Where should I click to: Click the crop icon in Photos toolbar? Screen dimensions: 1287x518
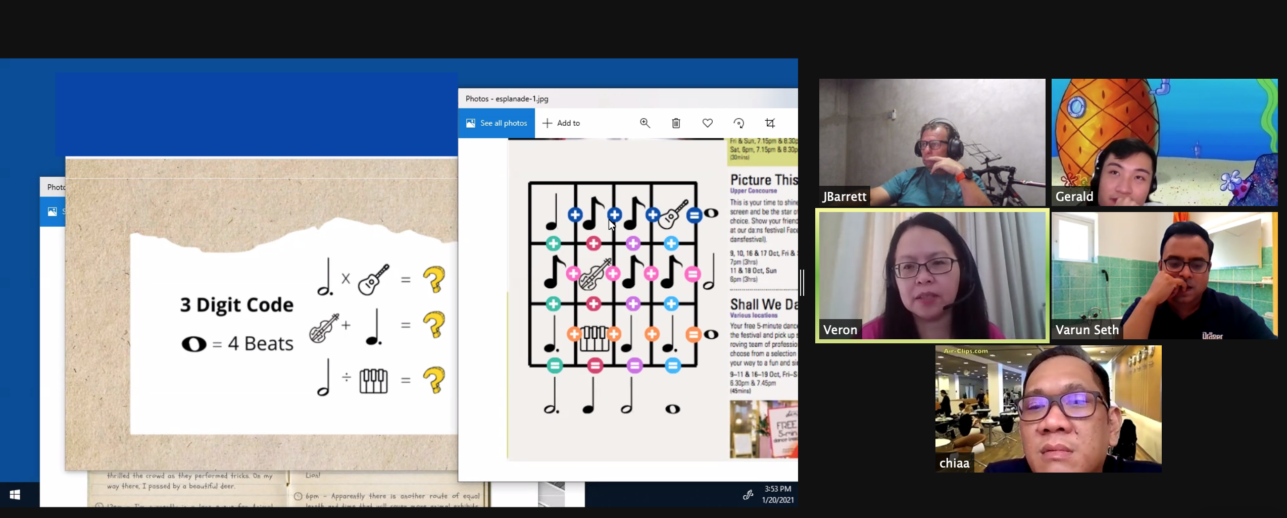click(770, 123)
